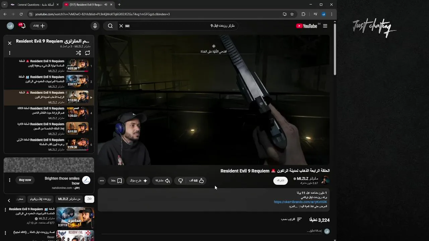
Task: Mute the Resident Evil 9 tab audio
Action: tap(106, 5)
